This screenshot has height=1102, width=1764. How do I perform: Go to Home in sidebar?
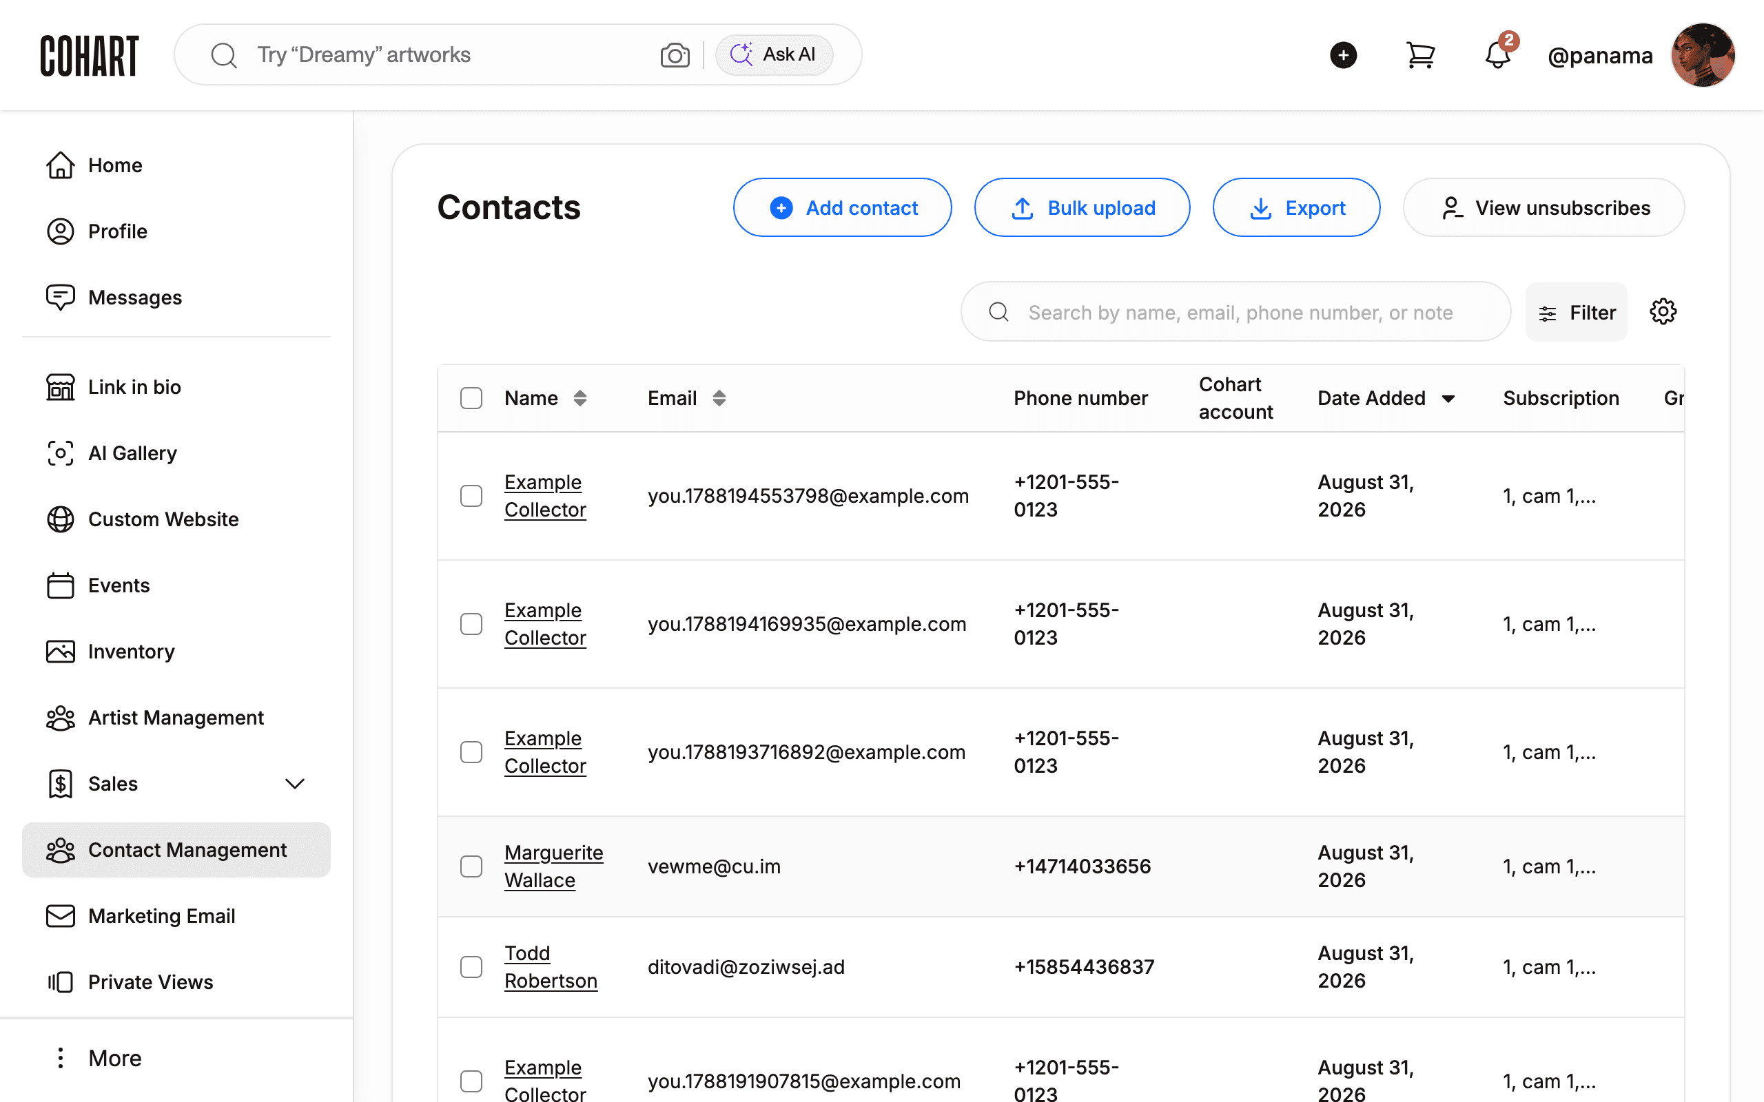[x=176, y=165]
